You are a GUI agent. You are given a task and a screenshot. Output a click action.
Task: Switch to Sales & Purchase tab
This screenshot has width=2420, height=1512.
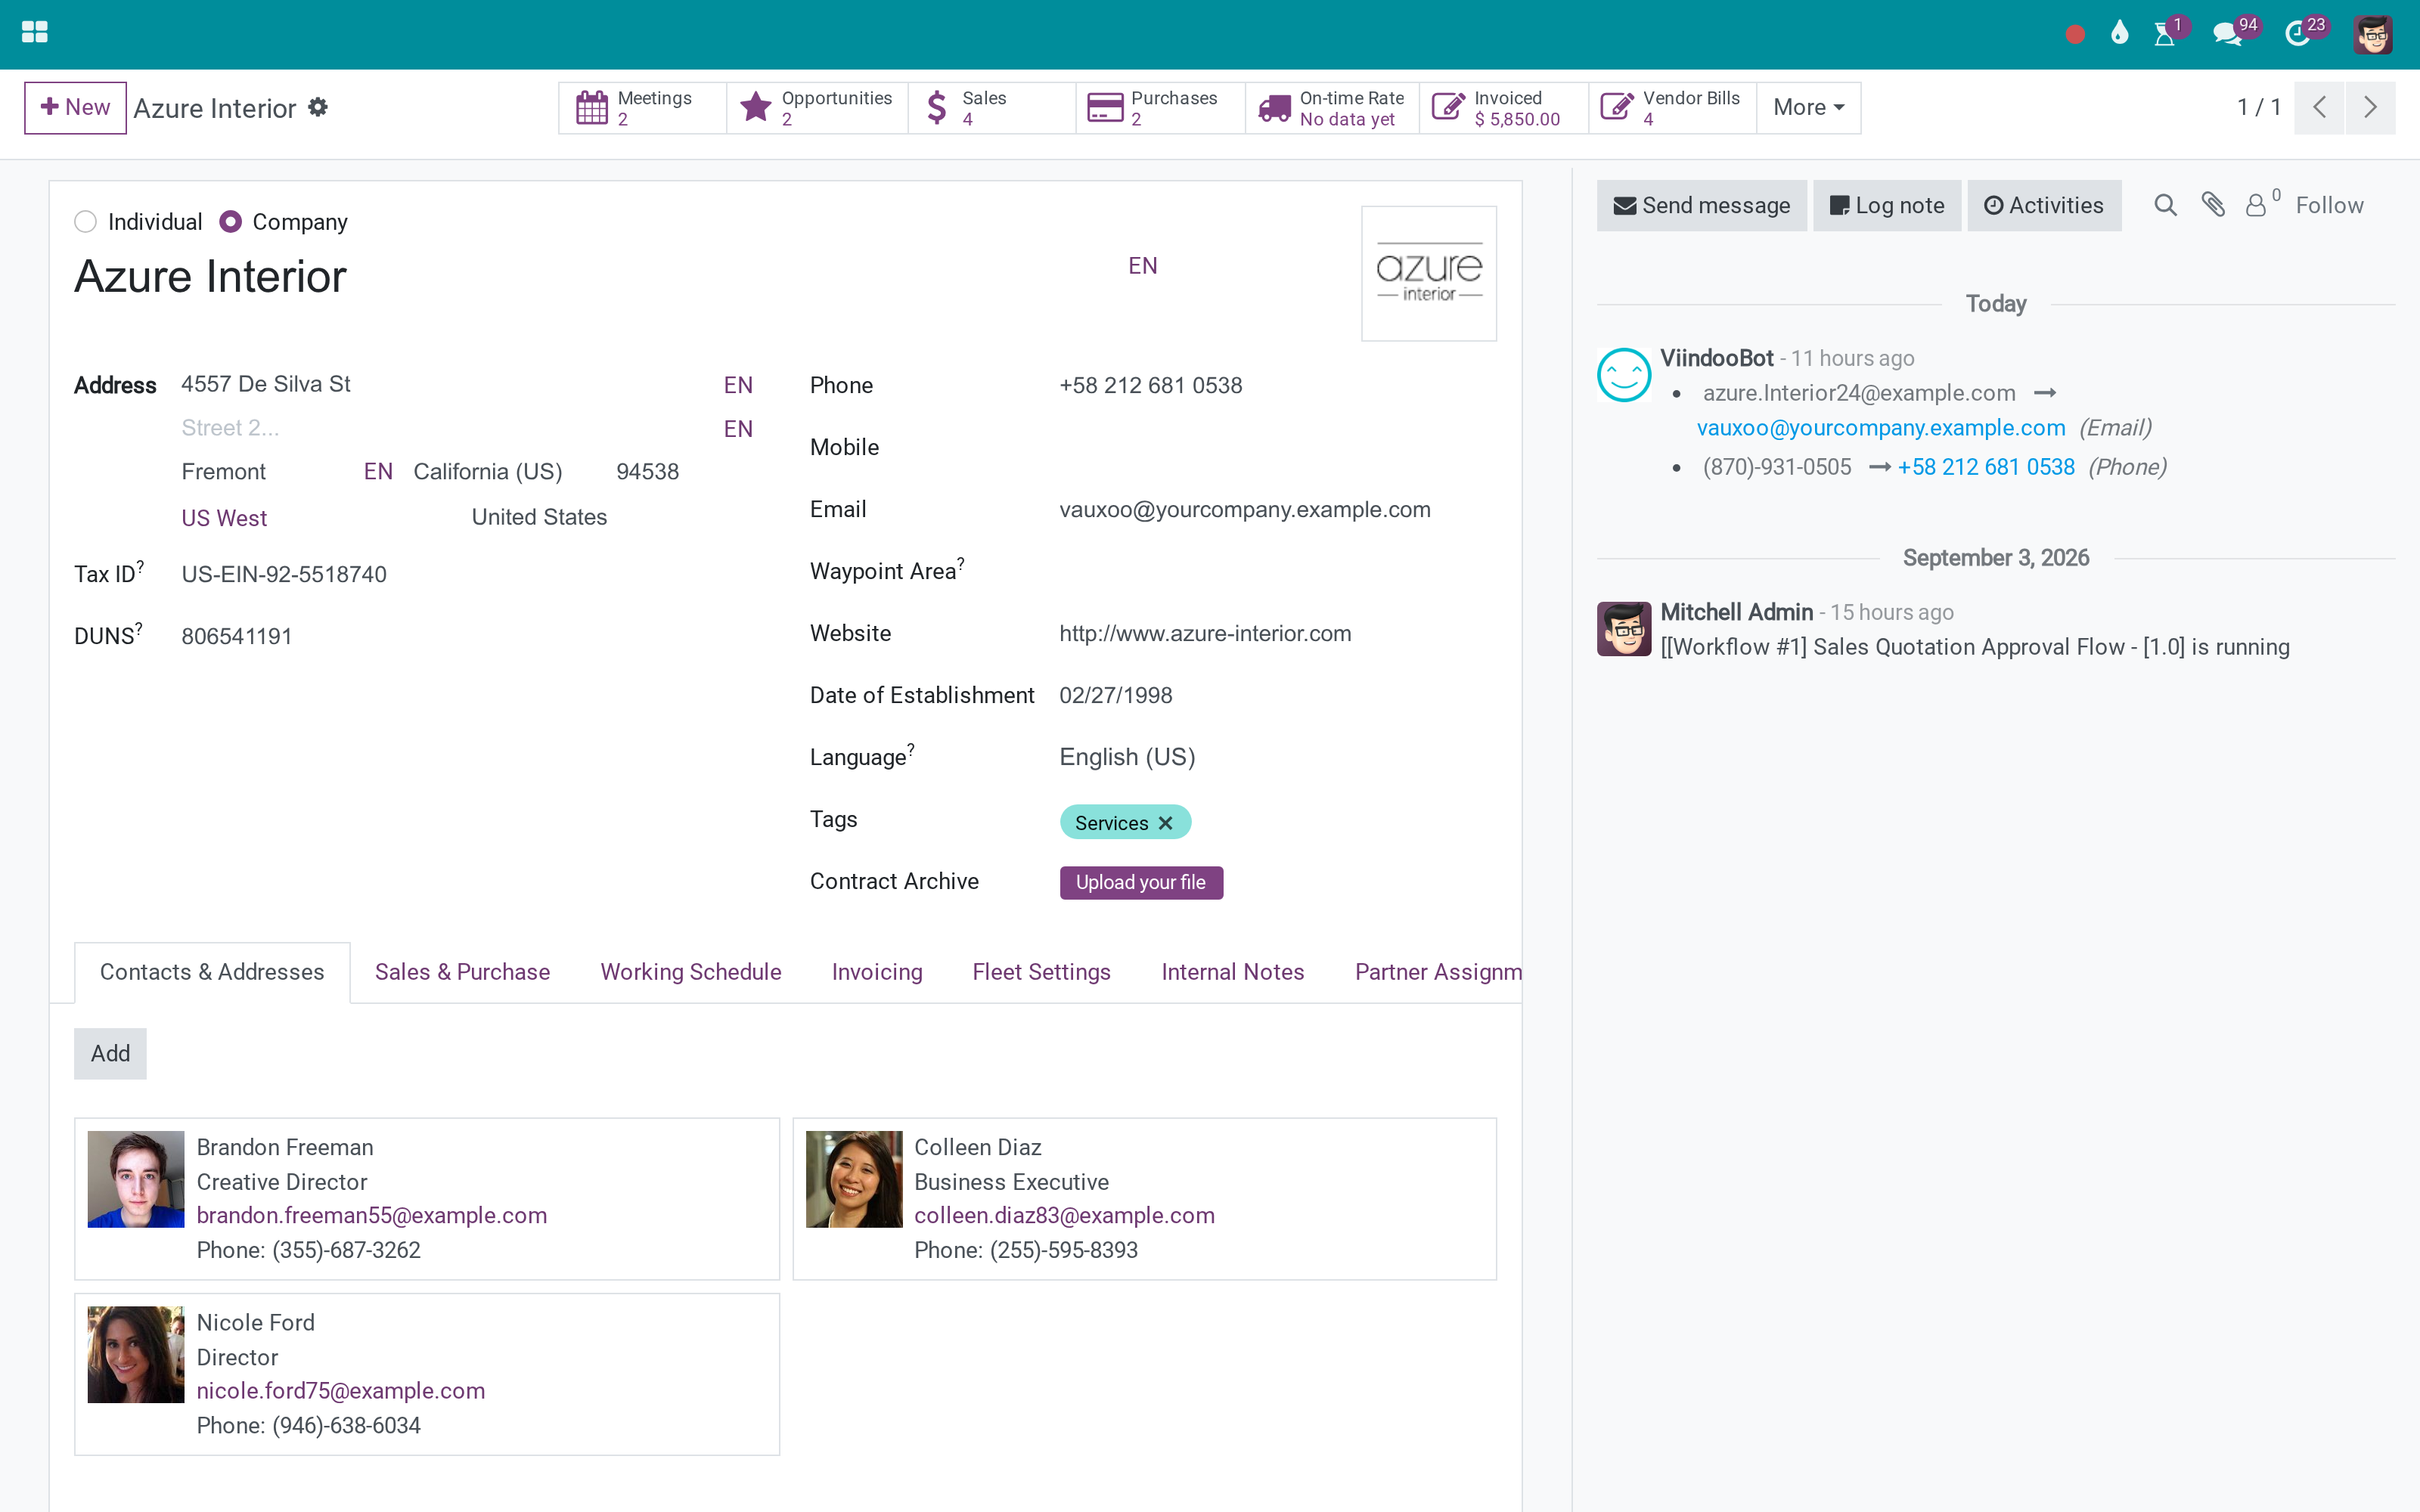click(x=462, y=972)
